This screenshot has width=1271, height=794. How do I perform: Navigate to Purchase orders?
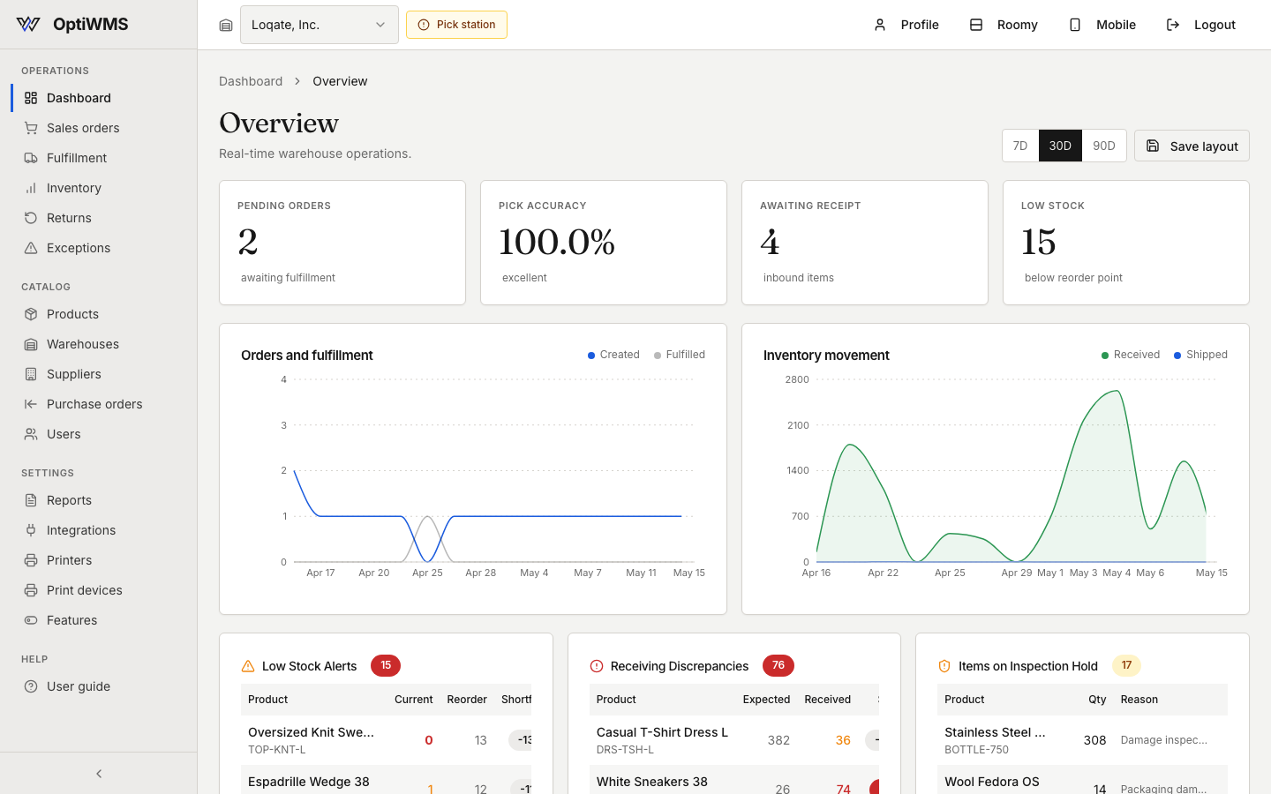click(x=99, y=404)
